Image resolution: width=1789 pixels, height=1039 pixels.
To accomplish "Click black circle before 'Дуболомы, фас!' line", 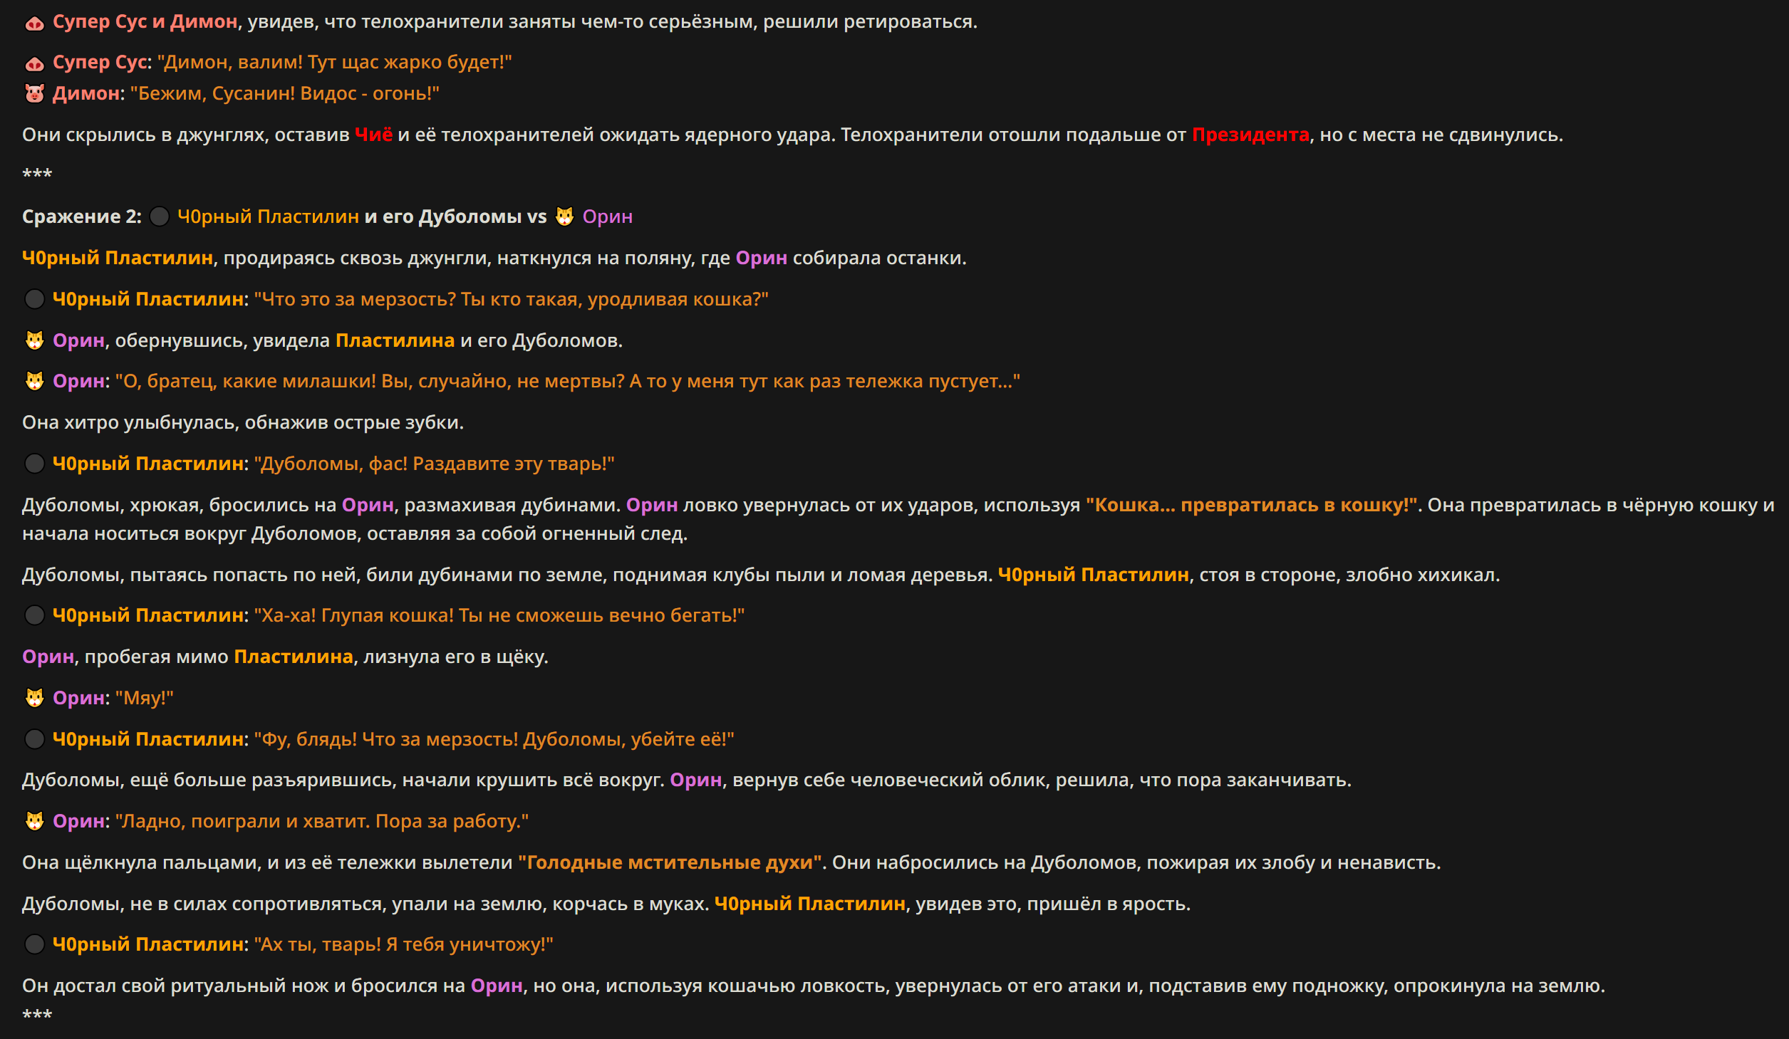I will pyautogui.click(x=34, y=464).
